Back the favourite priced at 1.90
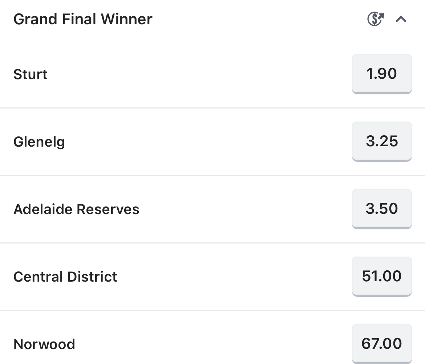Screen dimensions: 425x364 (x=382, y=74)
